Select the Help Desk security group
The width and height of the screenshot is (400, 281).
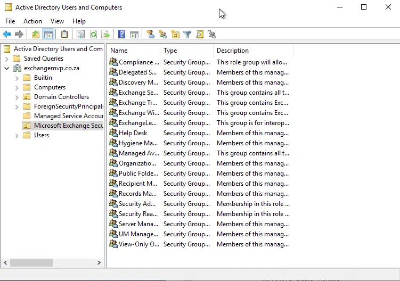point(133,133)
